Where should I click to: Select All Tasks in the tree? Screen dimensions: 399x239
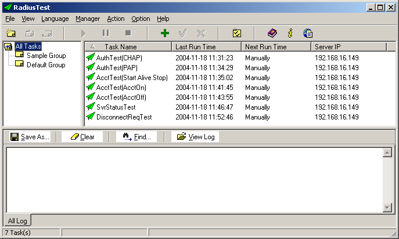[x=28, y=46]
